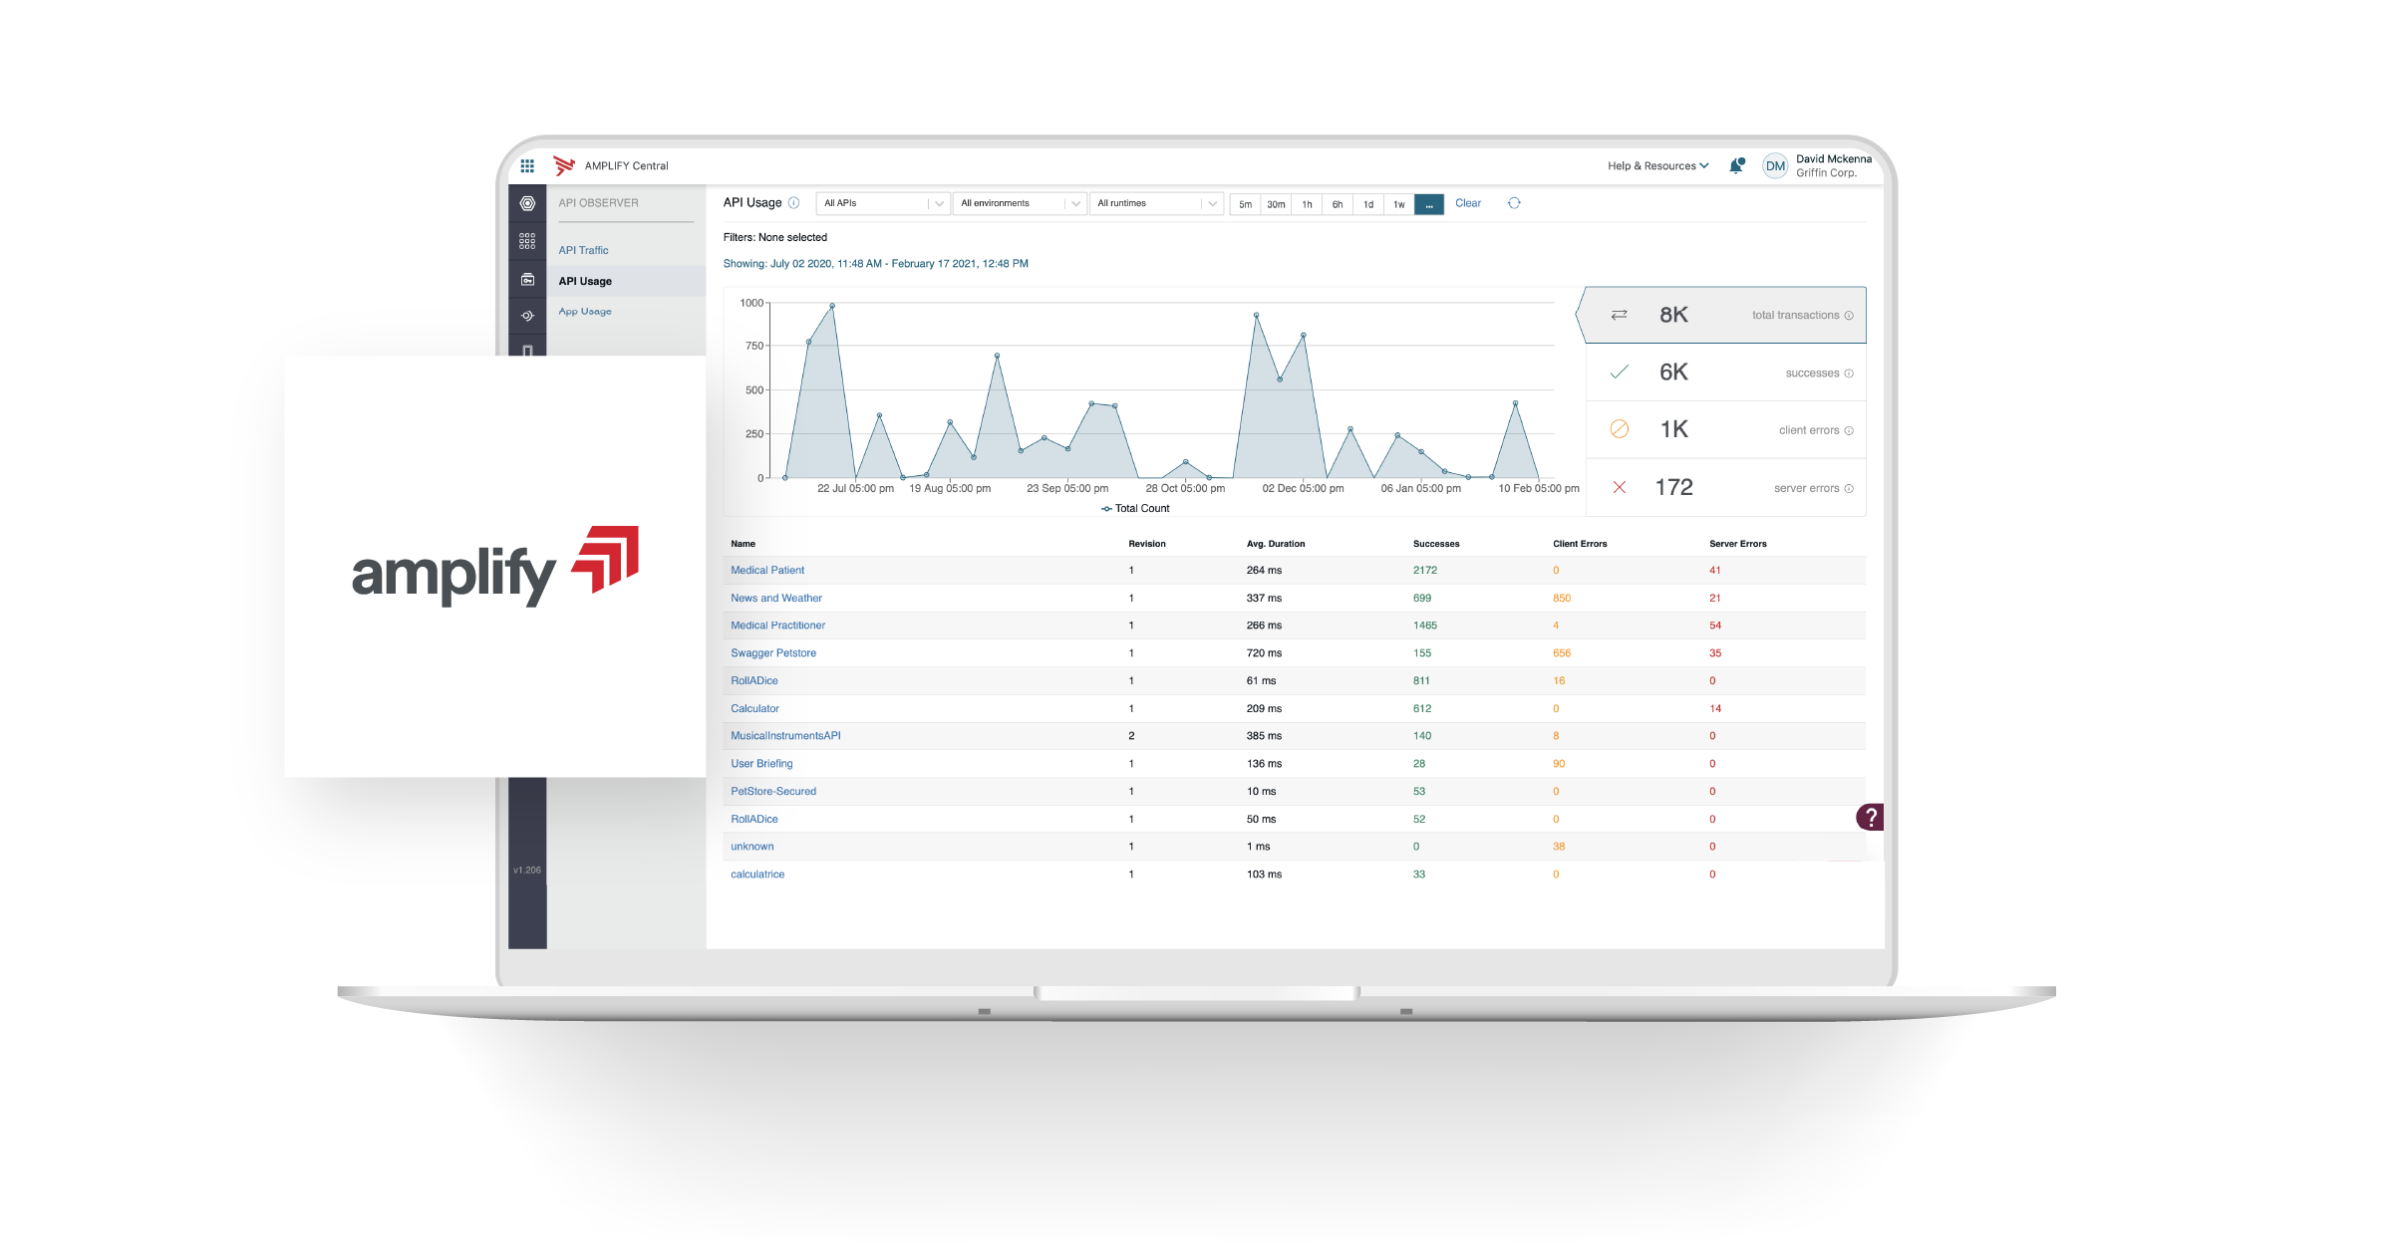2393x1250 pixels.
Task: Open the purple help question mark bubble
Action: (1871, 817)
